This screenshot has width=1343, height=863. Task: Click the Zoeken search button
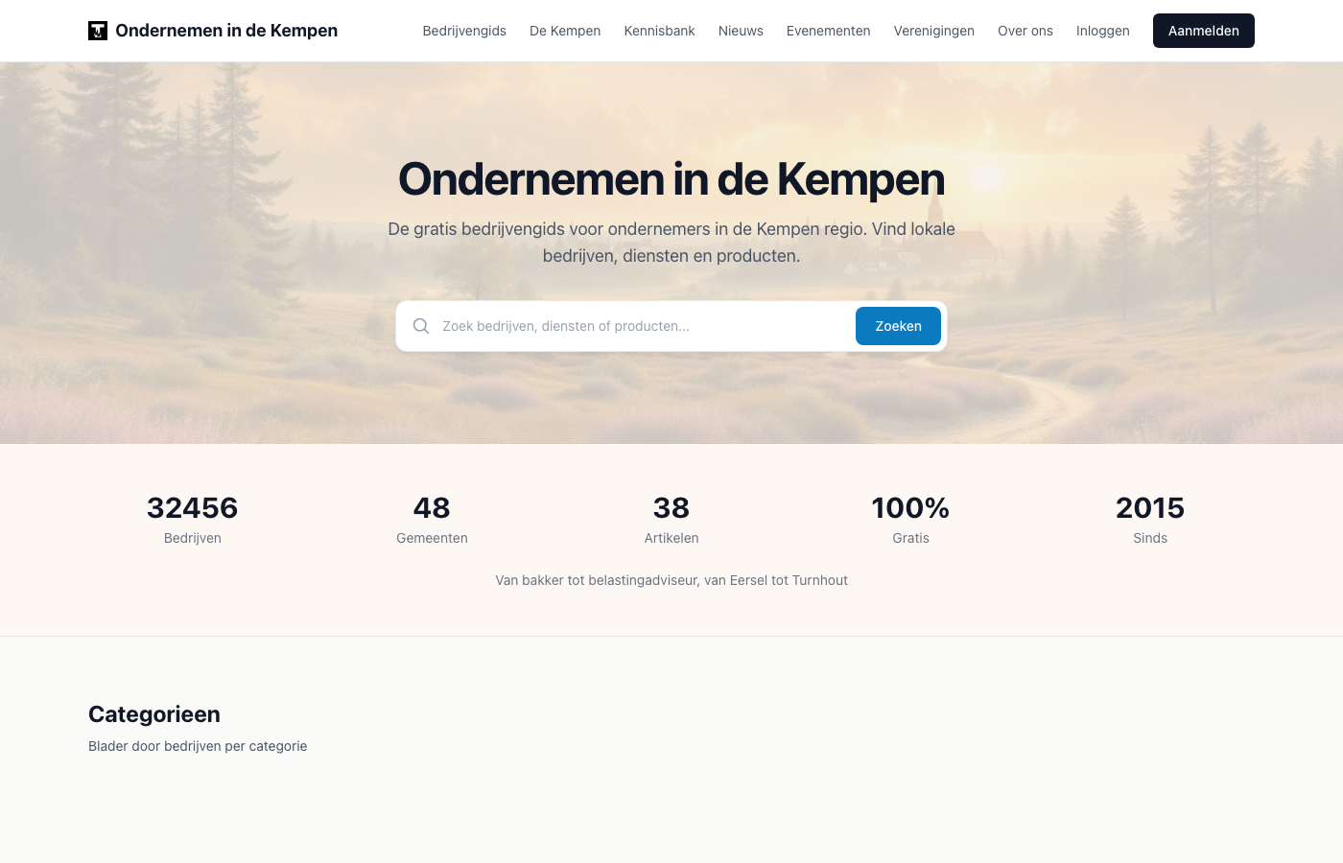[x=898, y=326]
